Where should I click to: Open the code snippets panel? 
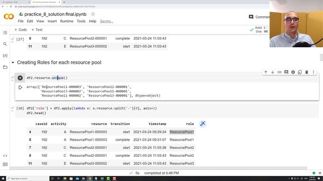click(5, 156)
